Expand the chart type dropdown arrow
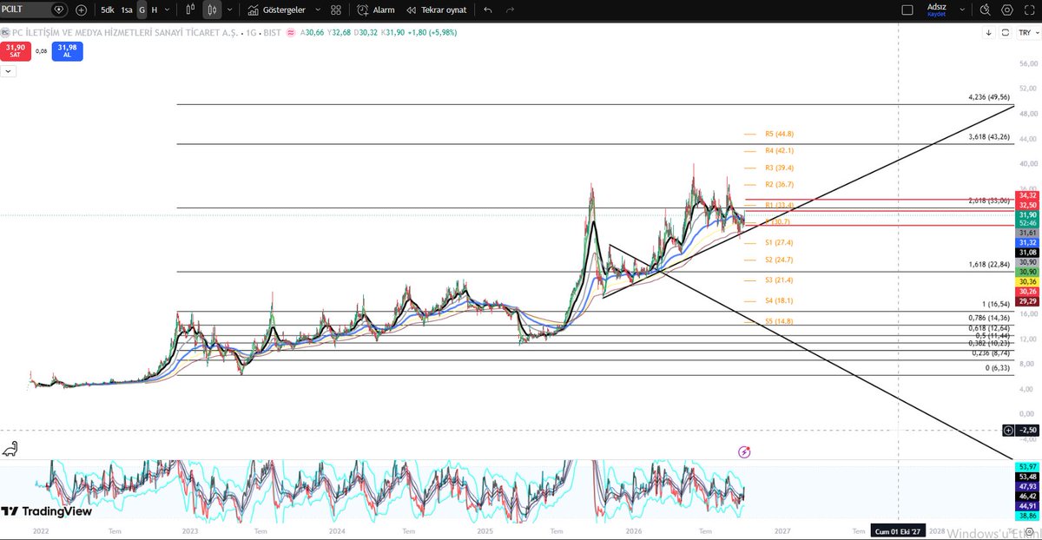This screenshot has width=1042, height=540. (230, 10)
